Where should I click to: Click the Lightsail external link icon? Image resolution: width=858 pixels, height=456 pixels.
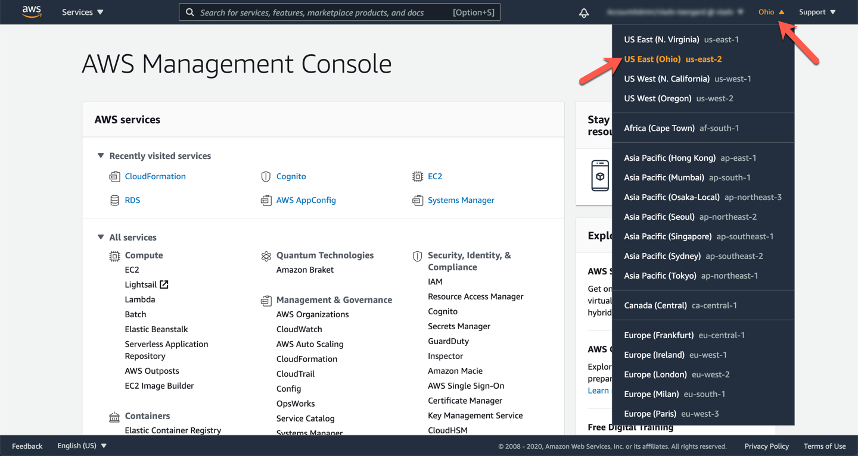pyautogui.click(x=164, y=285)
